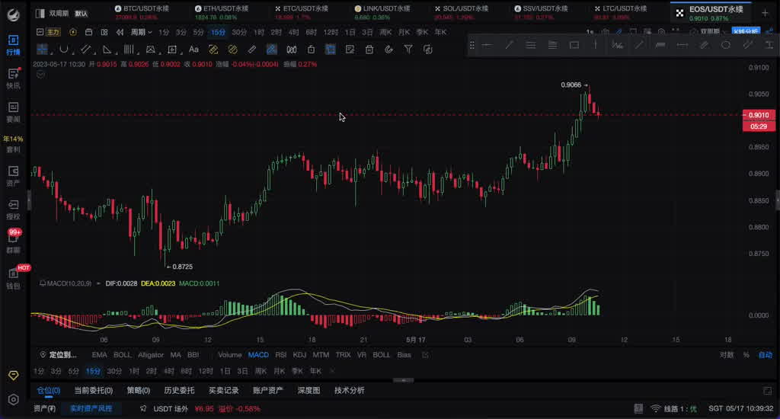Click the filter funnel icon in toolbar
The width and height of the screenshot is (780, 419).
point(408,50)
